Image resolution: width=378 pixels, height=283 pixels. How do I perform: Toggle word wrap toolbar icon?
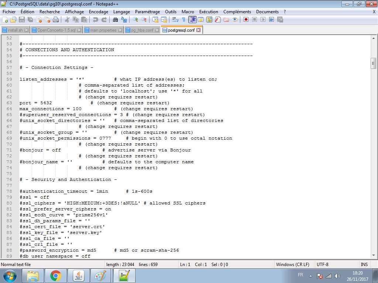pos(175,20)
